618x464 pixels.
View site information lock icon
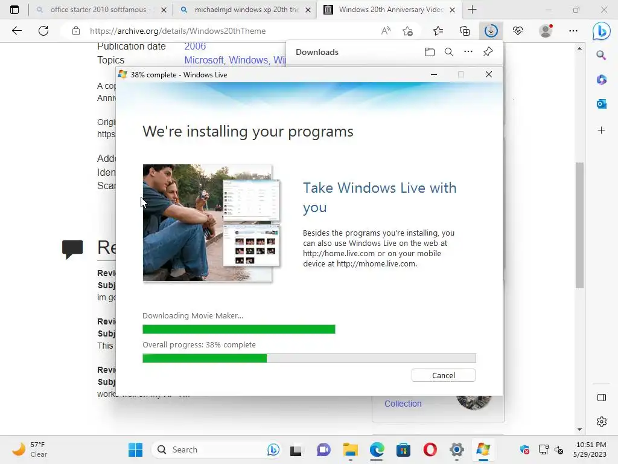coord(76,31)
